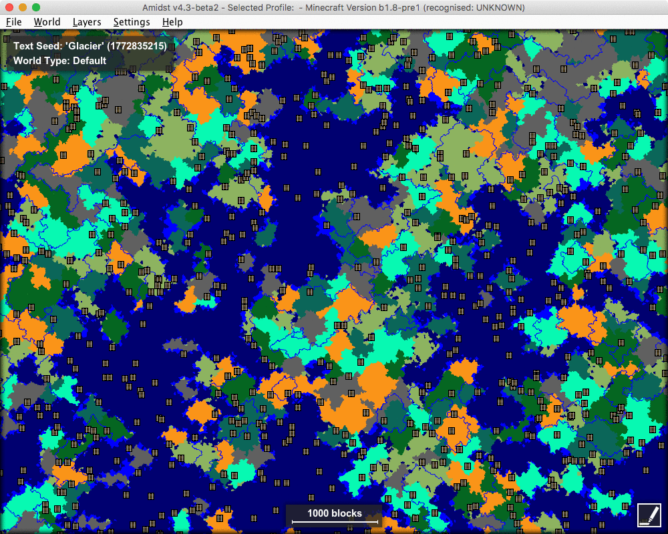Click the World Type: Default label
Screen dimensions: 668x534
[x=59, y=61]
